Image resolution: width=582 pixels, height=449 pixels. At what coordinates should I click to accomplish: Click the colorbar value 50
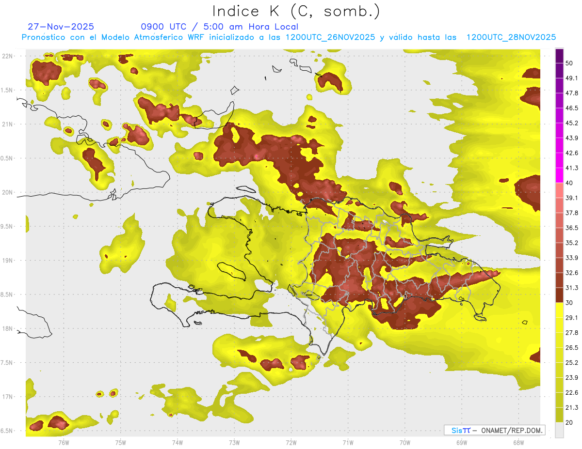(x=569, y=63)
